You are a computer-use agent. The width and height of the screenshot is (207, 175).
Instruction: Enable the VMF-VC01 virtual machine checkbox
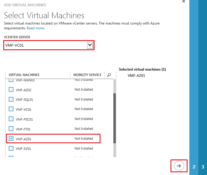11,109
